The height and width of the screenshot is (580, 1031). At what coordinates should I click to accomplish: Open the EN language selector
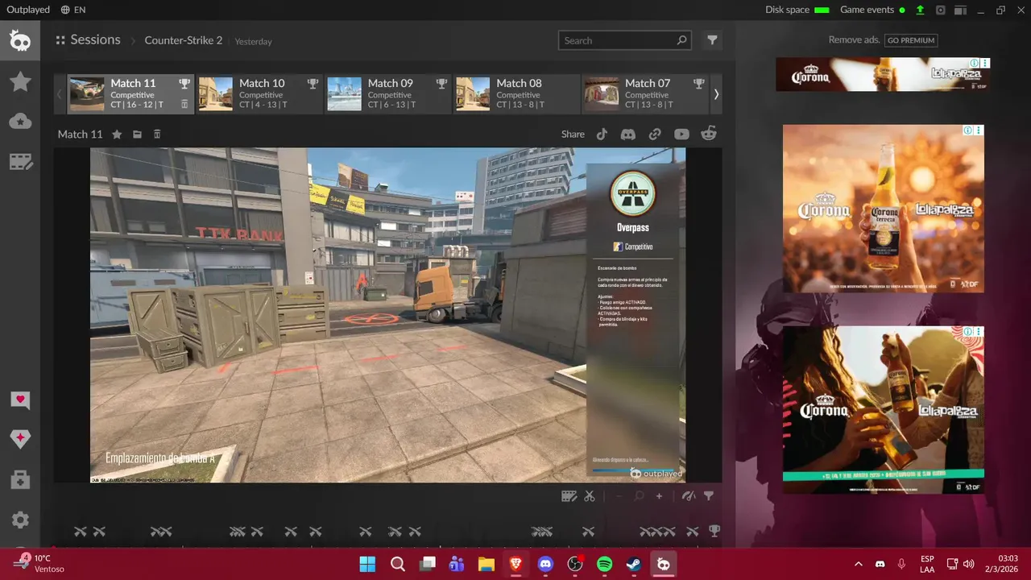[73, 10]
